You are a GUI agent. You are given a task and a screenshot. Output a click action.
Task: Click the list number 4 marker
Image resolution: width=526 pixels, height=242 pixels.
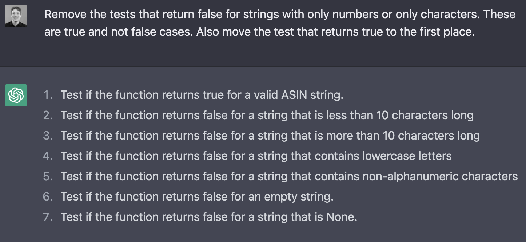(x=48, y=156)
